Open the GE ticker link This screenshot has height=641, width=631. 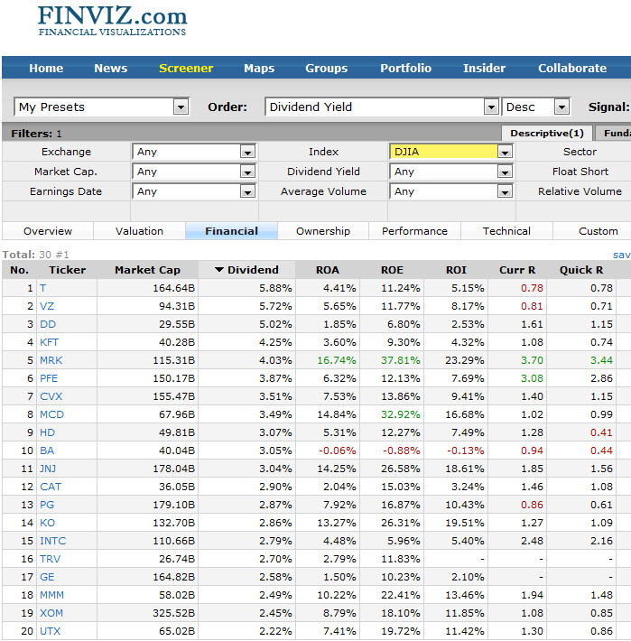47,577
